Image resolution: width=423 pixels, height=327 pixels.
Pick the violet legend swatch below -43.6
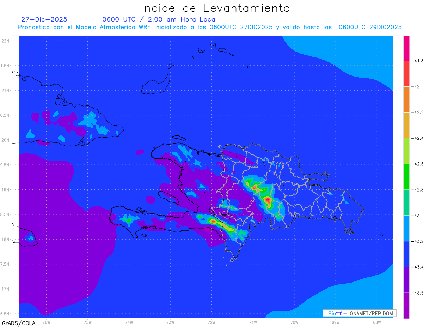(x=406, y=305)
